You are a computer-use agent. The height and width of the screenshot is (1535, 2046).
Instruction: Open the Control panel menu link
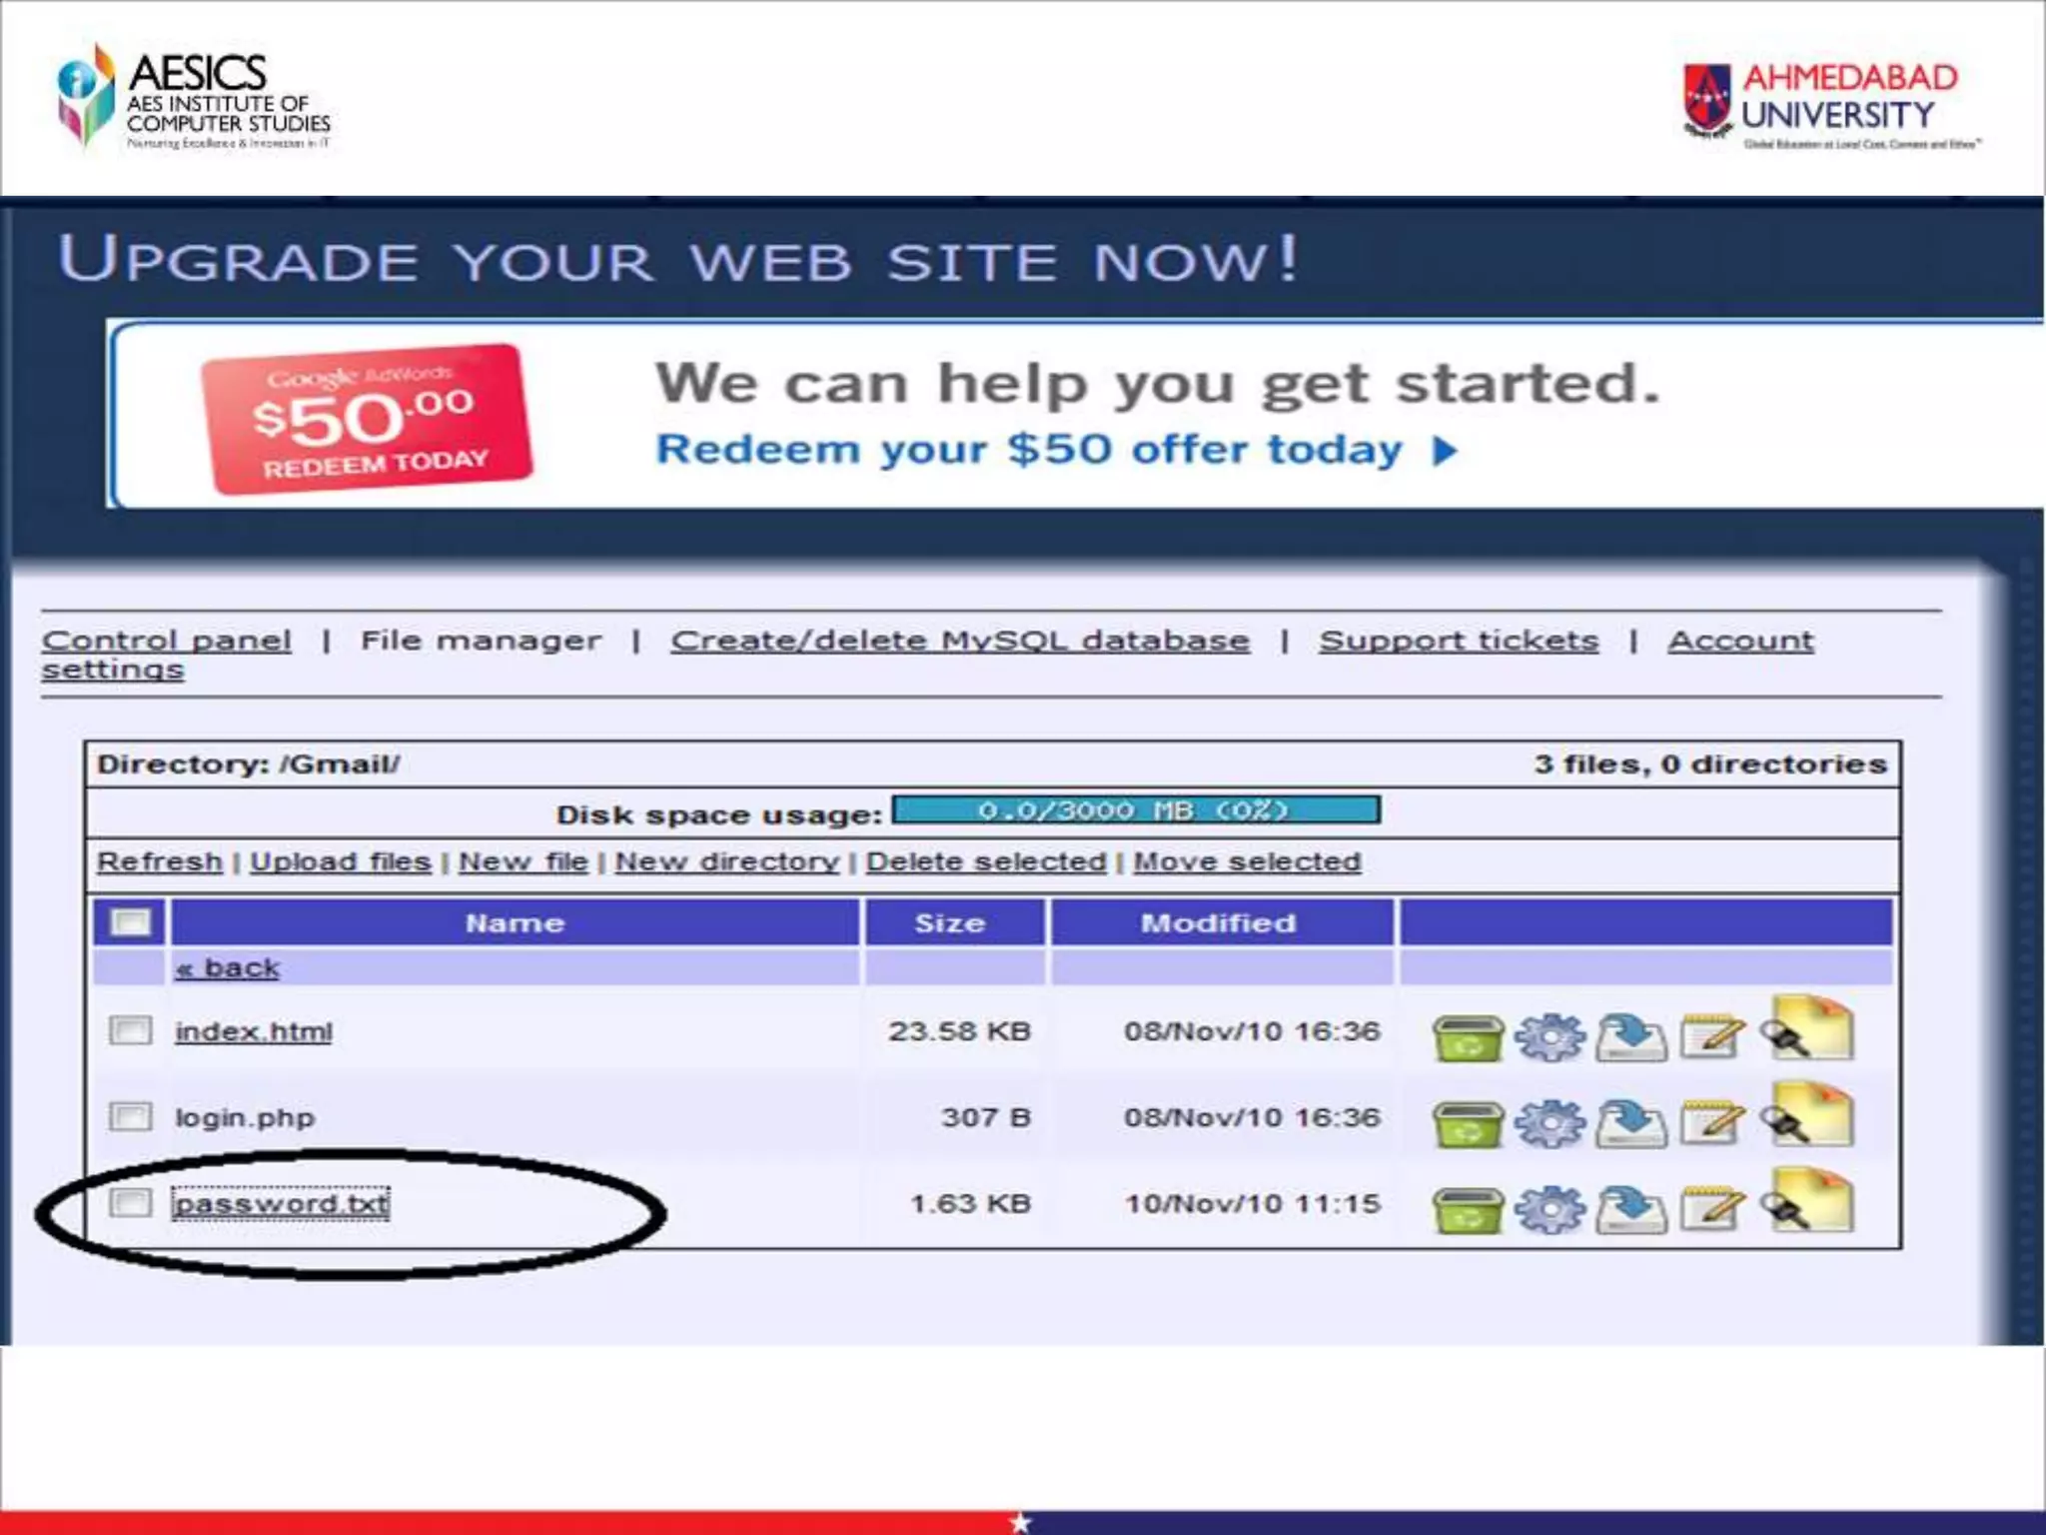[166, 641]
